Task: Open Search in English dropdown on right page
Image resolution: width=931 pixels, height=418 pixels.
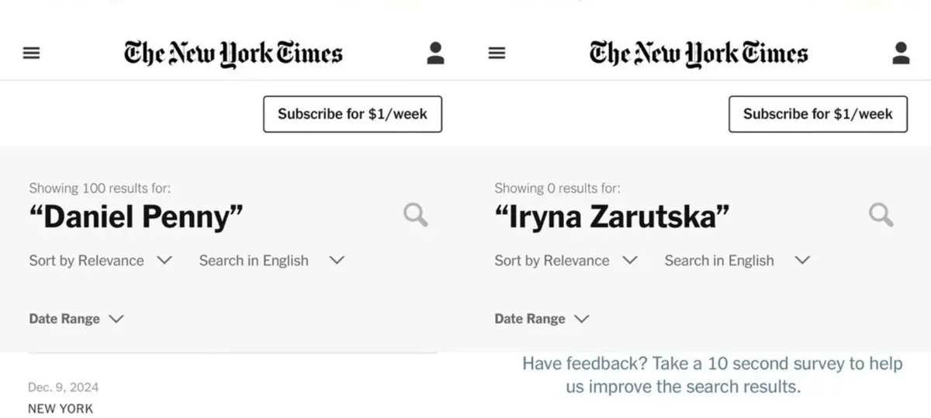Action: [737, 261]
